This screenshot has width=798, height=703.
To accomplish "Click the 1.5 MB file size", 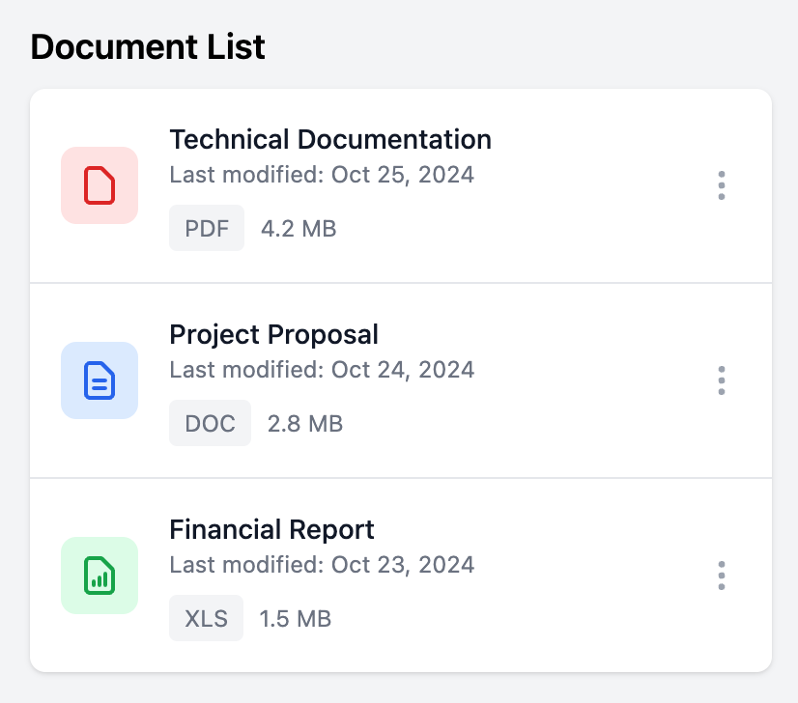I will (x=296, y=619).
